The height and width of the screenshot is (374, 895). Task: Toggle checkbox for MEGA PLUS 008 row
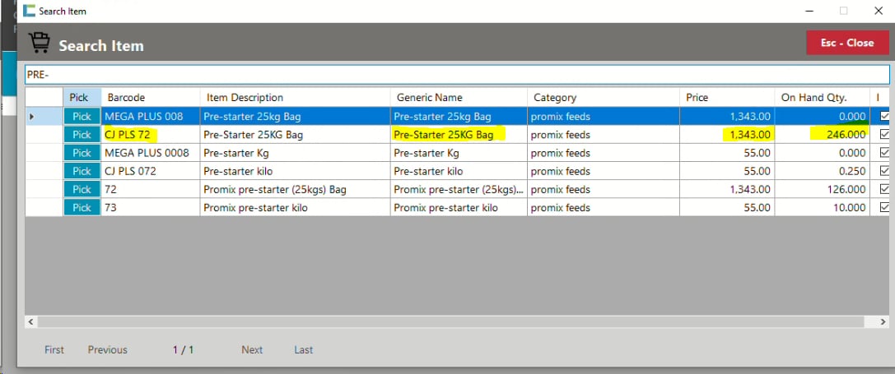884,117
